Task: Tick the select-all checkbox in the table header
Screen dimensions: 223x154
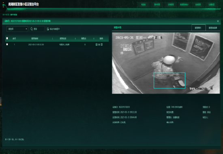Action: tap(7, 38)
